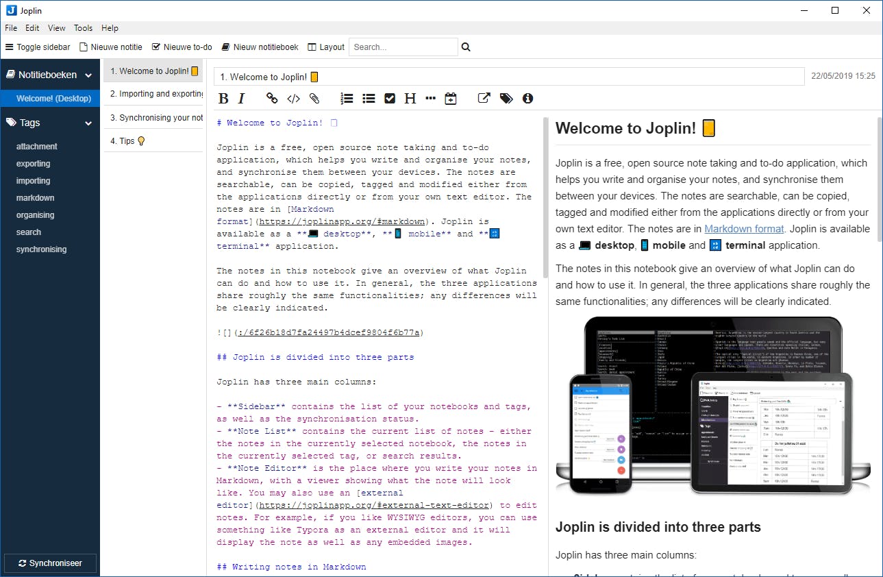Open the File menu
This screenshot has height=577, width=883.
[11, 28]
